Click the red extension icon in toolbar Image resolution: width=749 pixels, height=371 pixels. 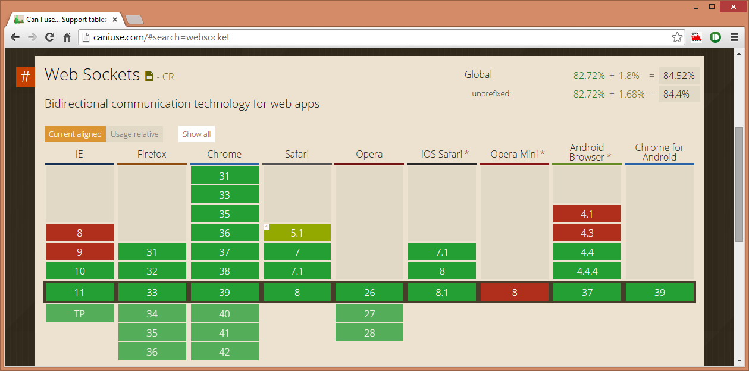tap(696, 37)
